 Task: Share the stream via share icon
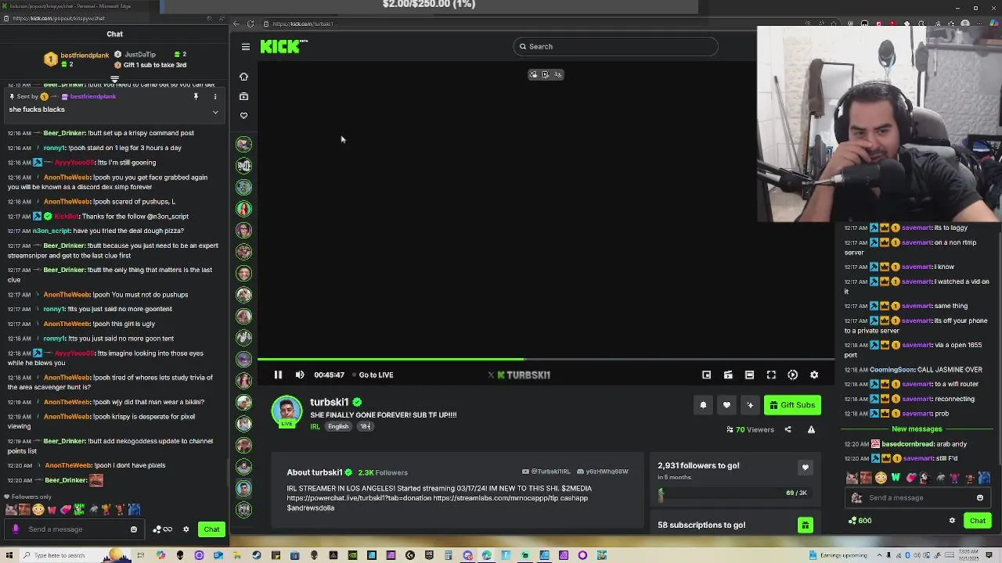click(x=788, y=429)
